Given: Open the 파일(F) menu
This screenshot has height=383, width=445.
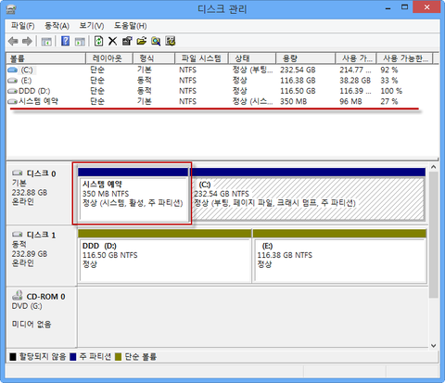Looking at the screenshot, I should (22, 26).
